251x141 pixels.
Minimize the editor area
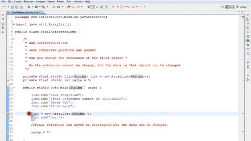point(239,12)
